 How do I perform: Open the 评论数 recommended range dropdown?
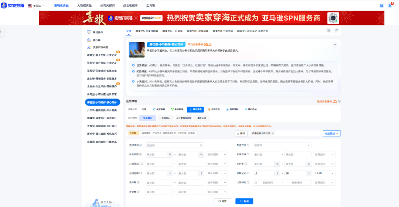click(217, 192)
